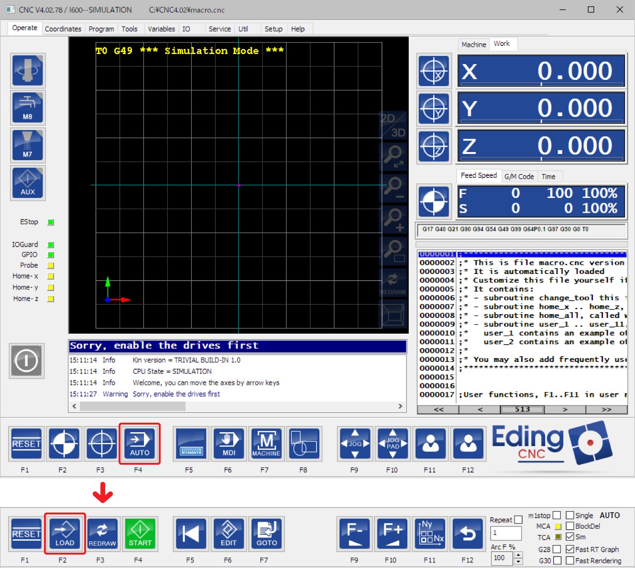Click LOAD button in auto menu

pos(65,534)
